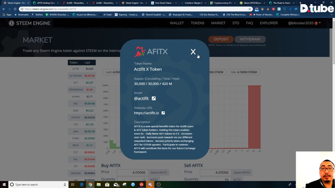Open the new tab plus button
Viewport: 335px width, 188px height.
coord(300,3)
